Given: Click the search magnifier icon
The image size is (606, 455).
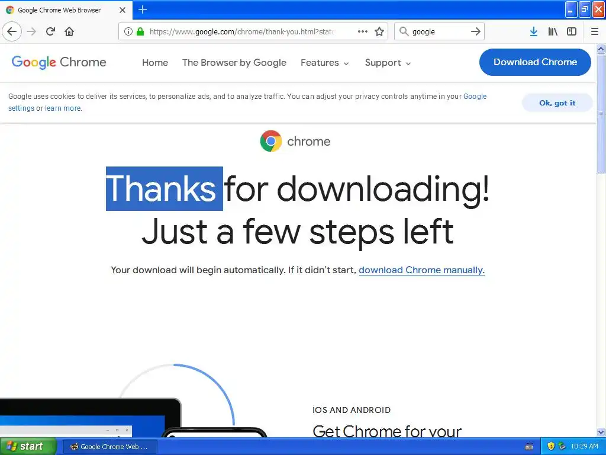Looking at the screenshot, I should pos(404,31).
